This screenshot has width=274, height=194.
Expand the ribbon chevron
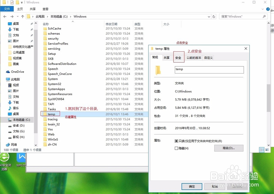tap(262, 9)
